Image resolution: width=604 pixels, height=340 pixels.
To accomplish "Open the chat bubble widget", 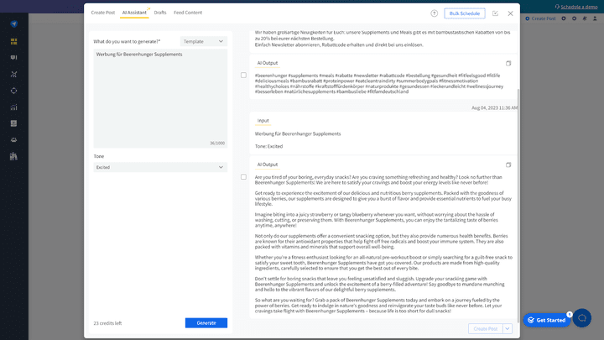I will [582, 318].
